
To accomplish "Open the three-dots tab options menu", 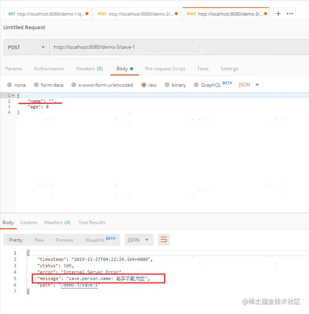I will [289, 14].
